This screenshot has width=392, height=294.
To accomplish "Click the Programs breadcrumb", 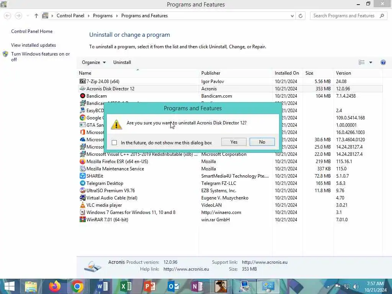I will [x=103, y=16].
